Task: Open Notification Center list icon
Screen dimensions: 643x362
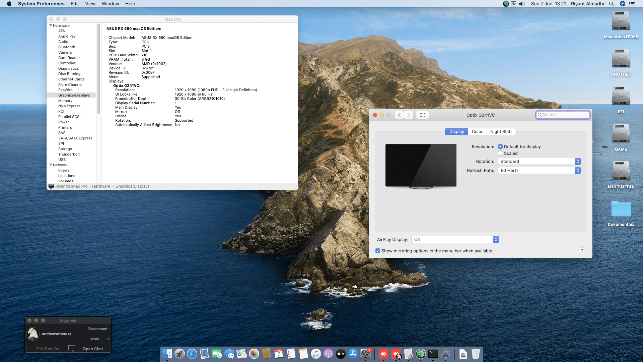Action: tap(632, 4)
